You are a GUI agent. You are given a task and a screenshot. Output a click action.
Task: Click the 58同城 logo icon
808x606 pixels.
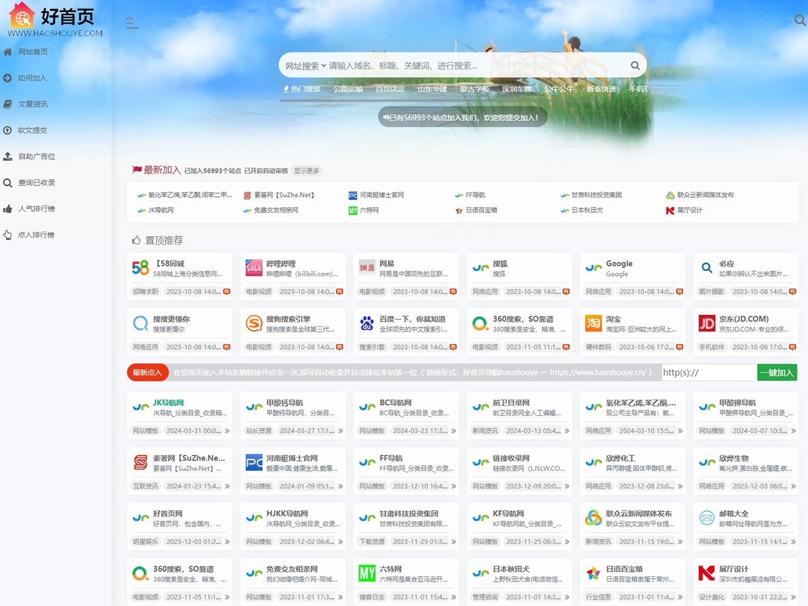(140, 268)
